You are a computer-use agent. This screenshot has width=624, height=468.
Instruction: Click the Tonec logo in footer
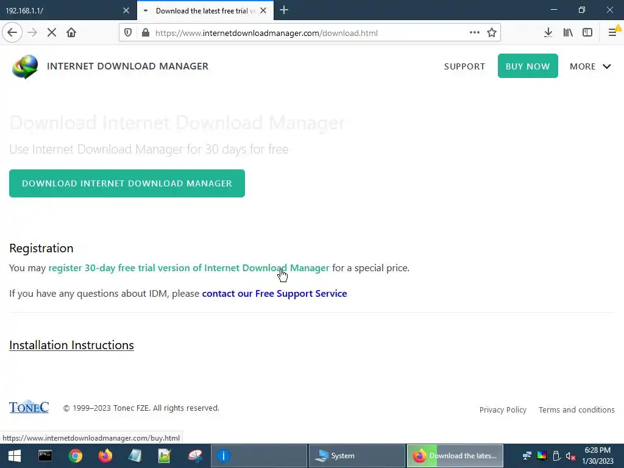tap(29, 406)
